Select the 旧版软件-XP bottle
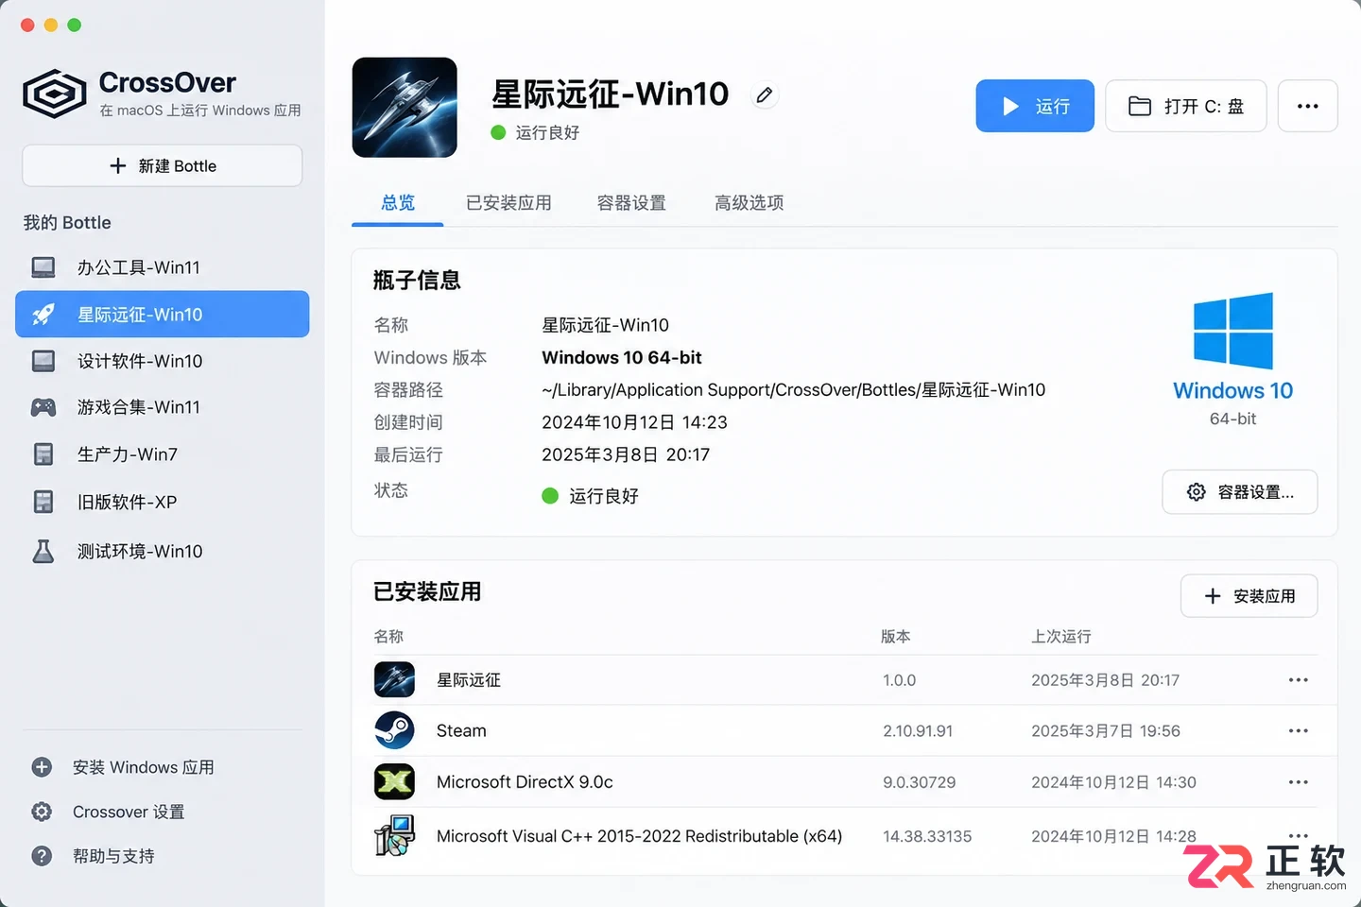 [163, 502]
